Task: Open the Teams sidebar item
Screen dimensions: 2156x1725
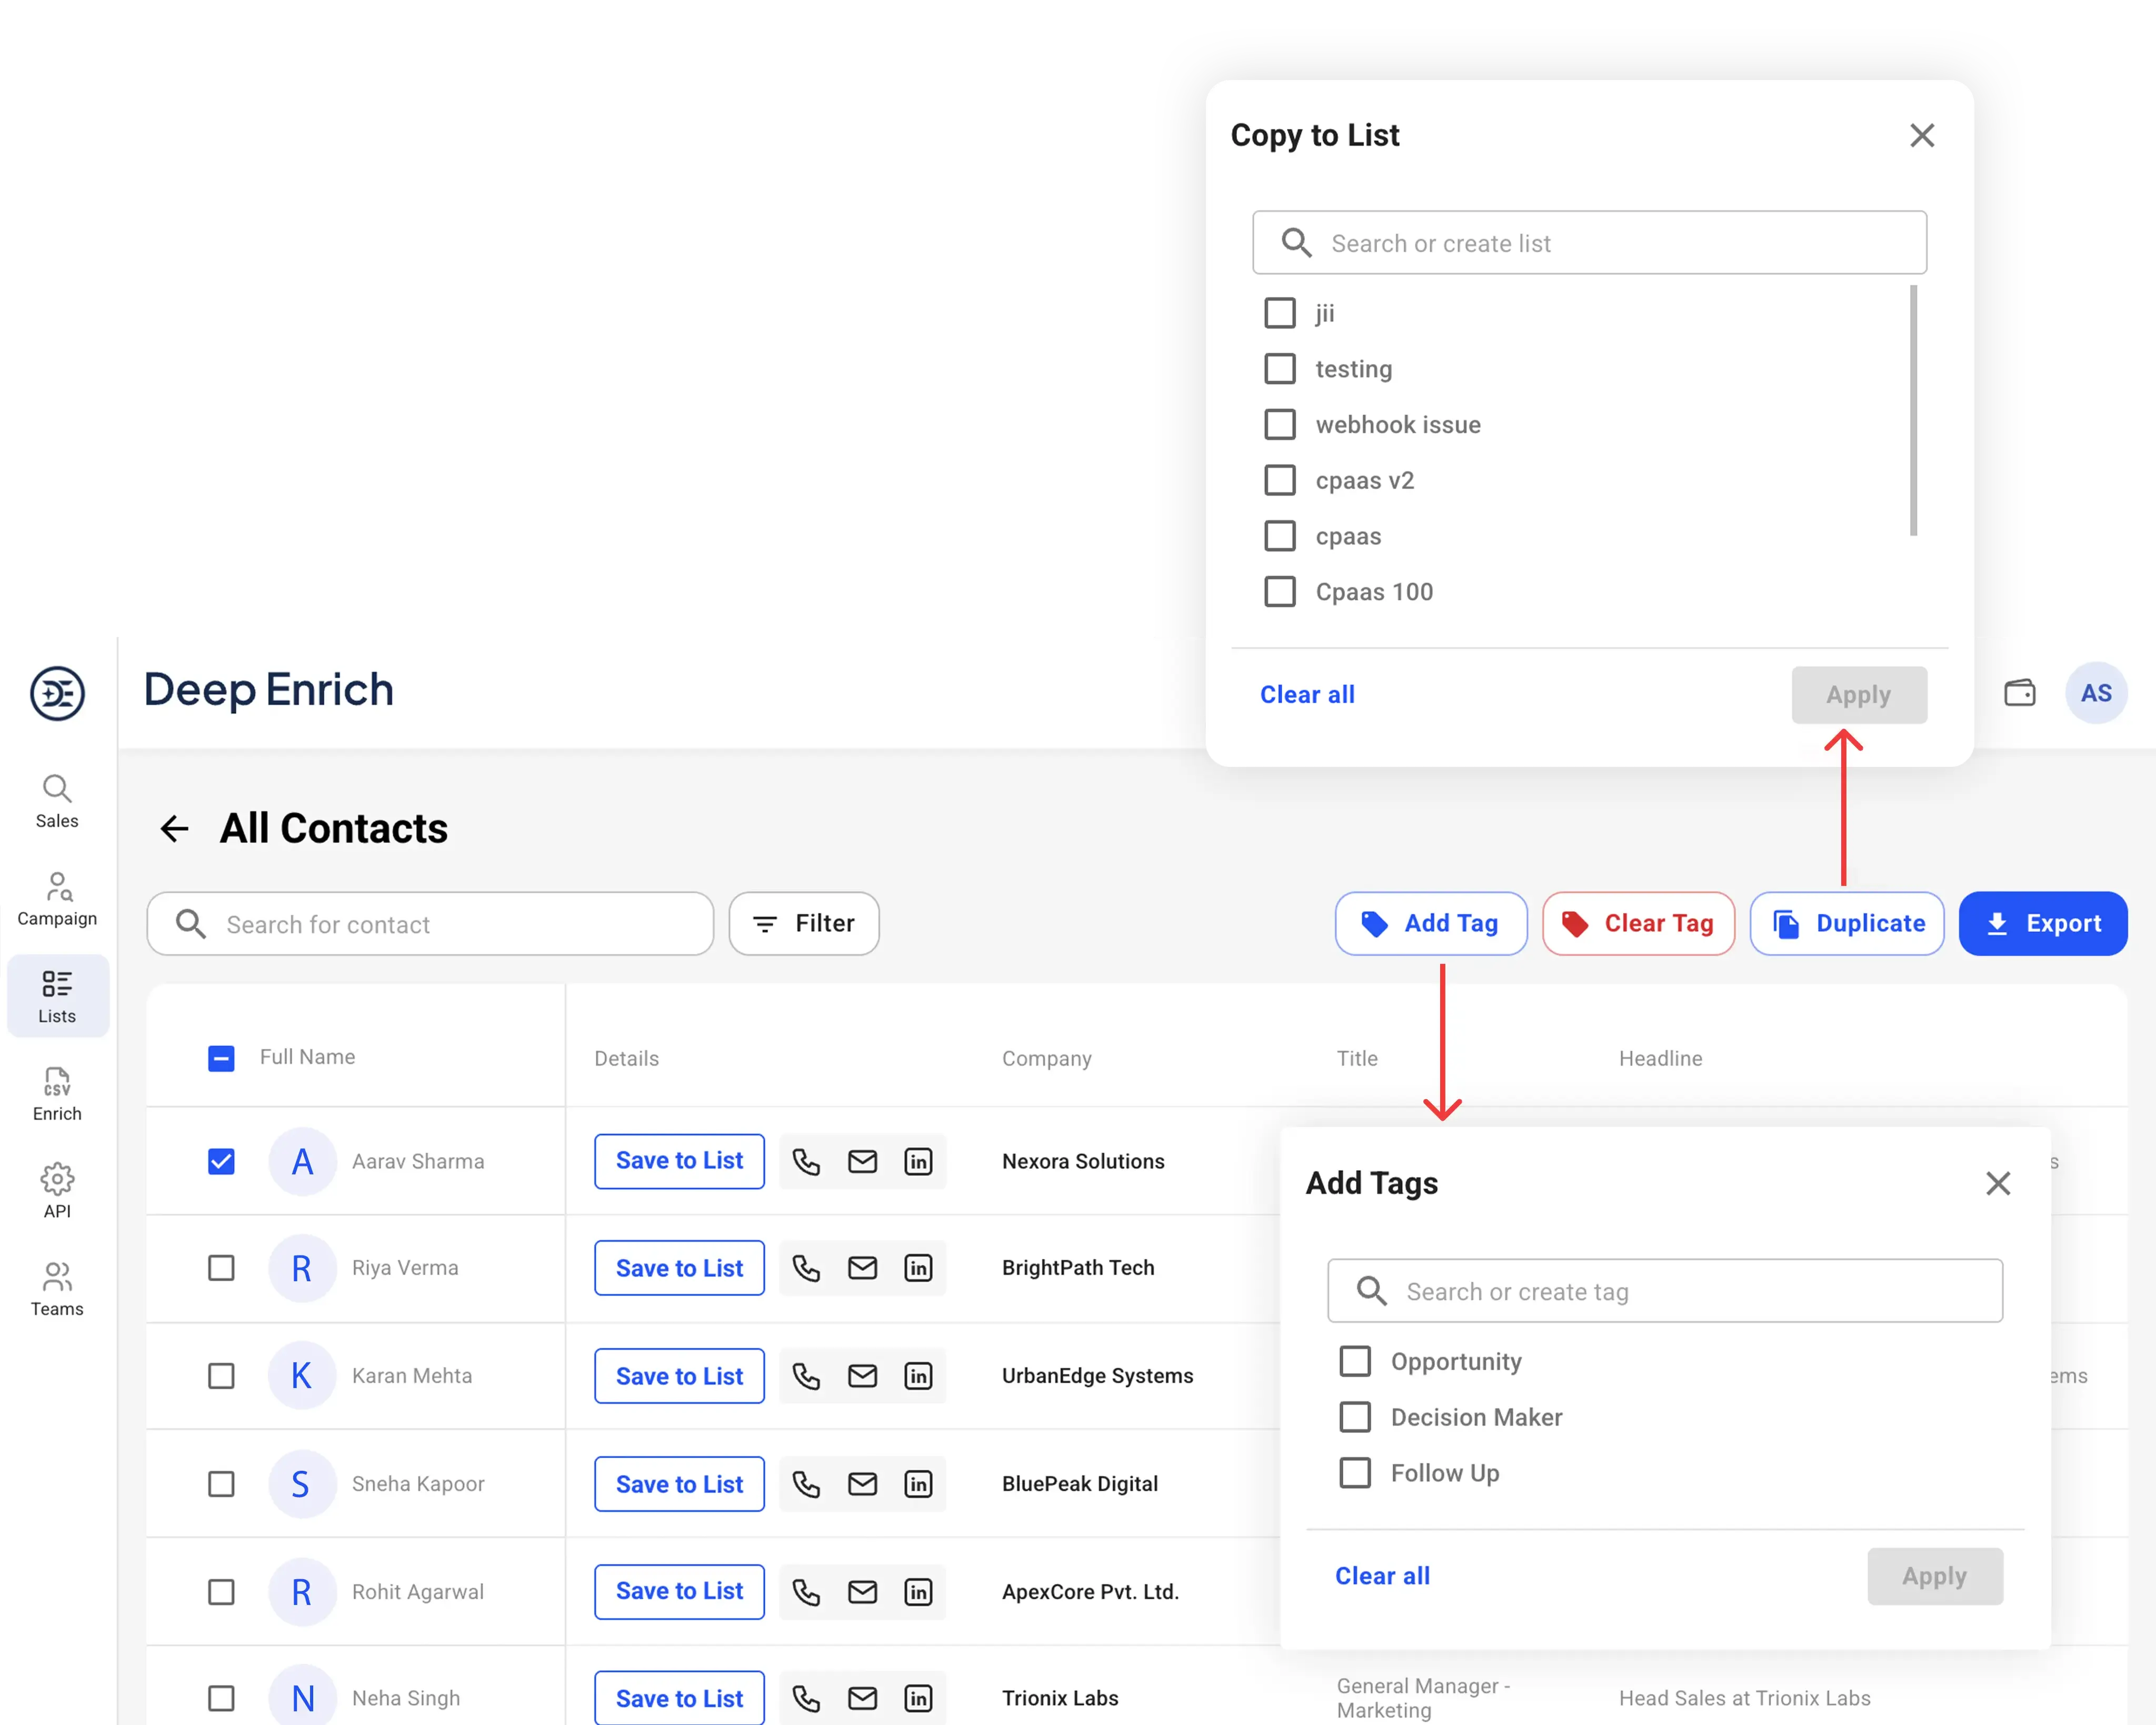Action: [57, 1289]
